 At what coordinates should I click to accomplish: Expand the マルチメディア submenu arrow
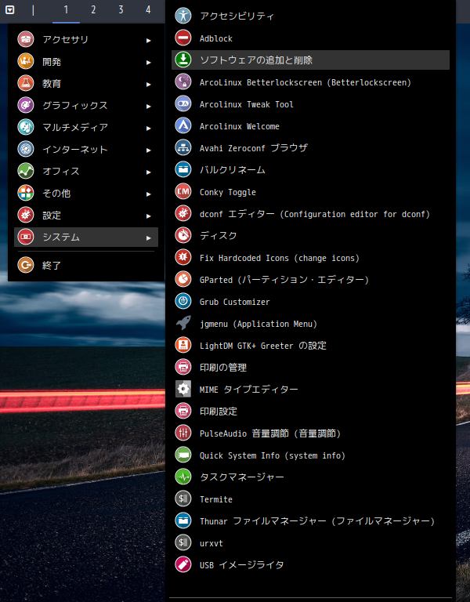pyautogui.click(x=149, y=128)
